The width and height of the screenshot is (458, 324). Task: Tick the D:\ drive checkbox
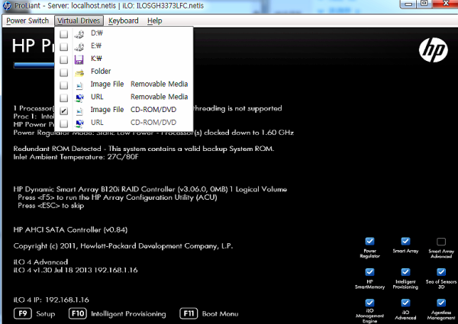click(63, 34)
